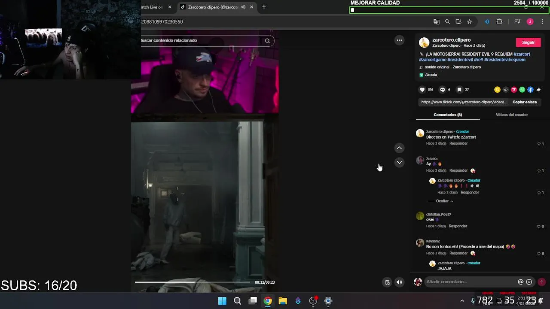Screen dimensions: 550x309
Task: Open the emoji picker in comment box
Action: (529, 282)
